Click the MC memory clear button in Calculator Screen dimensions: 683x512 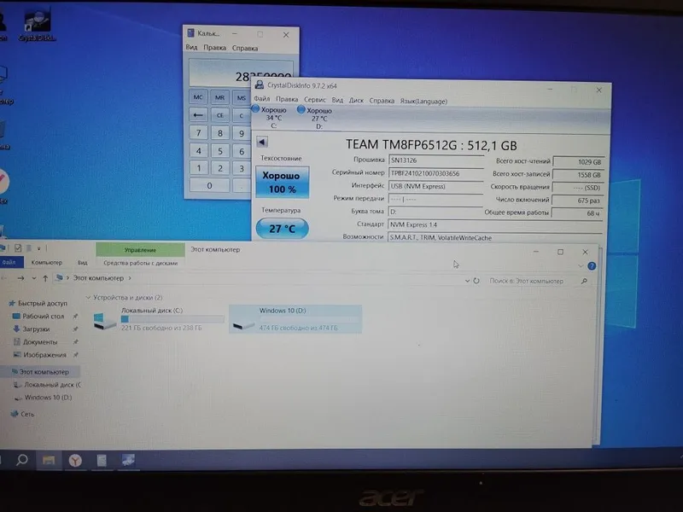coord(198,97)
